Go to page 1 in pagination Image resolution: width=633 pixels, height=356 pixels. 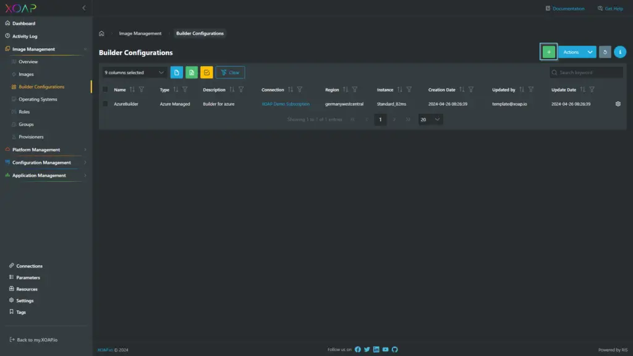coord(380,119)
